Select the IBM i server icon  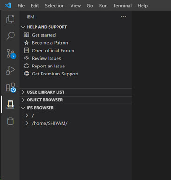tap(10, 105)
